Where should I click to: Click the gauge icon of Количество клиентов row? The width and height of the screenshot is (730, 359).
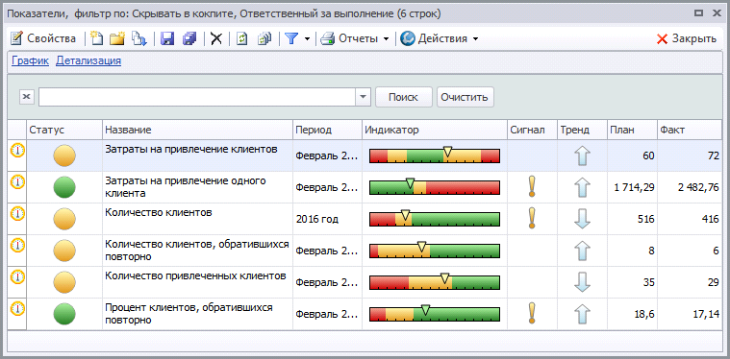click(17, 213)
